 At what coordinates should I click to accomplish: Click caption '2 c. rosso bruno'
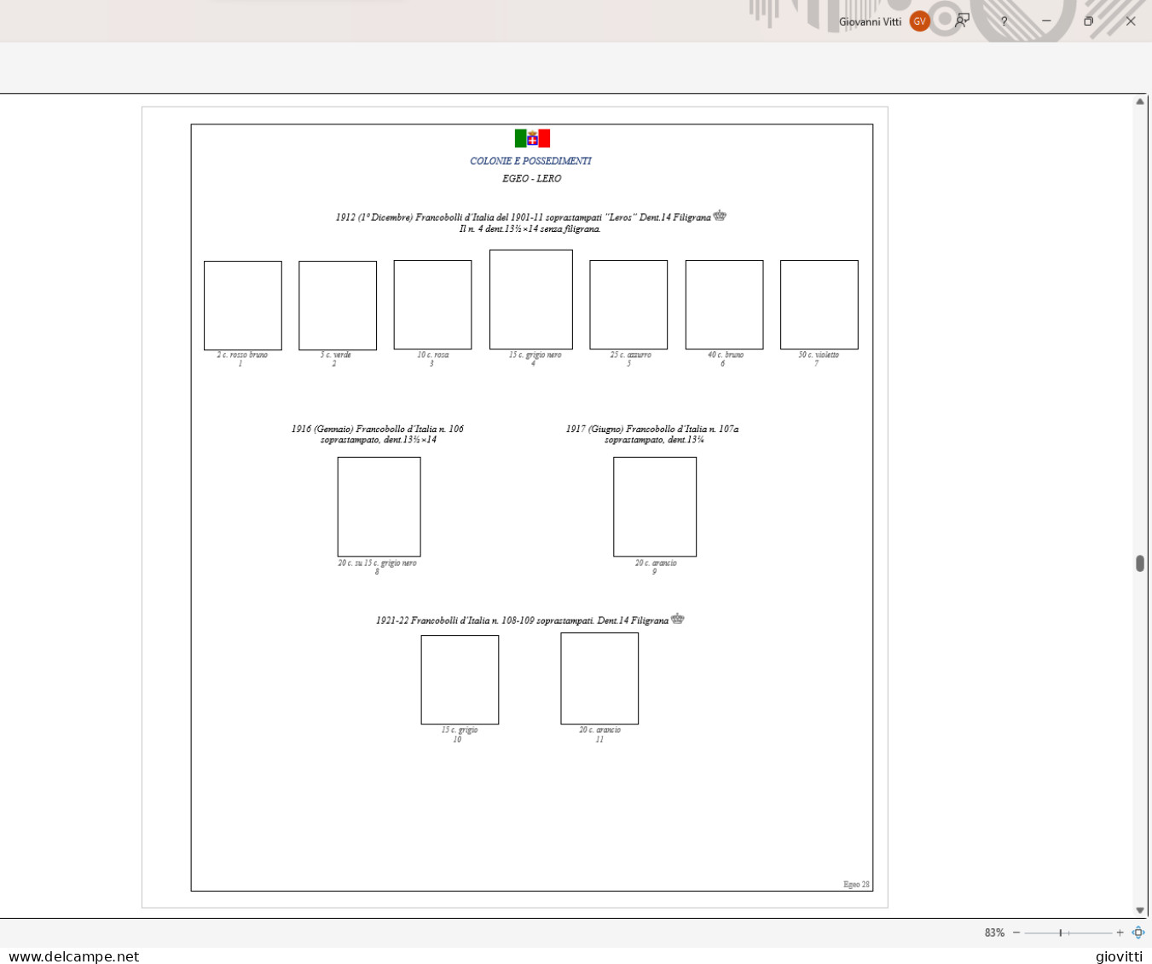pos(242,355)
